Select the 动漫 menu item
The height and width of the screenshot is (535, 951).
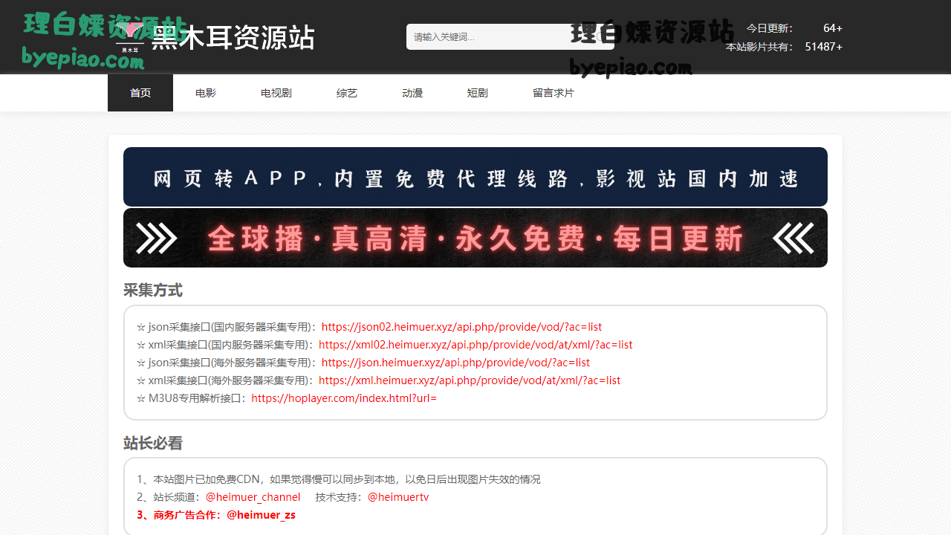(x=412, y=93)
